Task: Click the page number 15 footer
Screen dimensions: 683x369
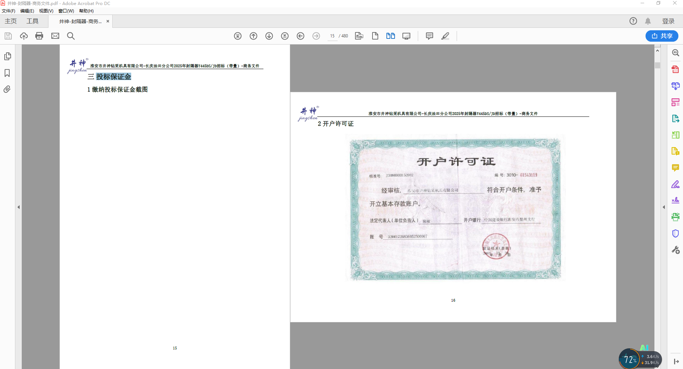Action: [x=175, y=348]
